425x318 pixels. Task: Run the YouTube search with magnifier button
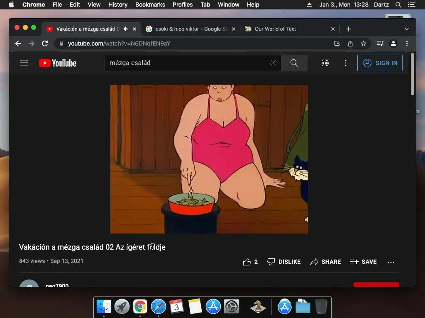[294, 63]
